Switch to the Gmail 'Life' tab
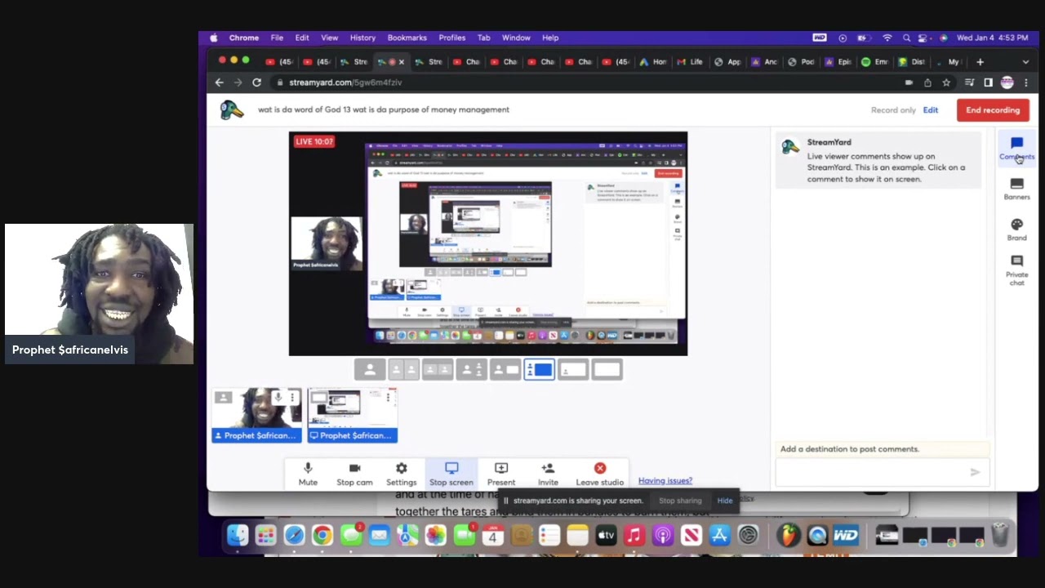This screenshot has width=1045, height=588. click(690, 62)
